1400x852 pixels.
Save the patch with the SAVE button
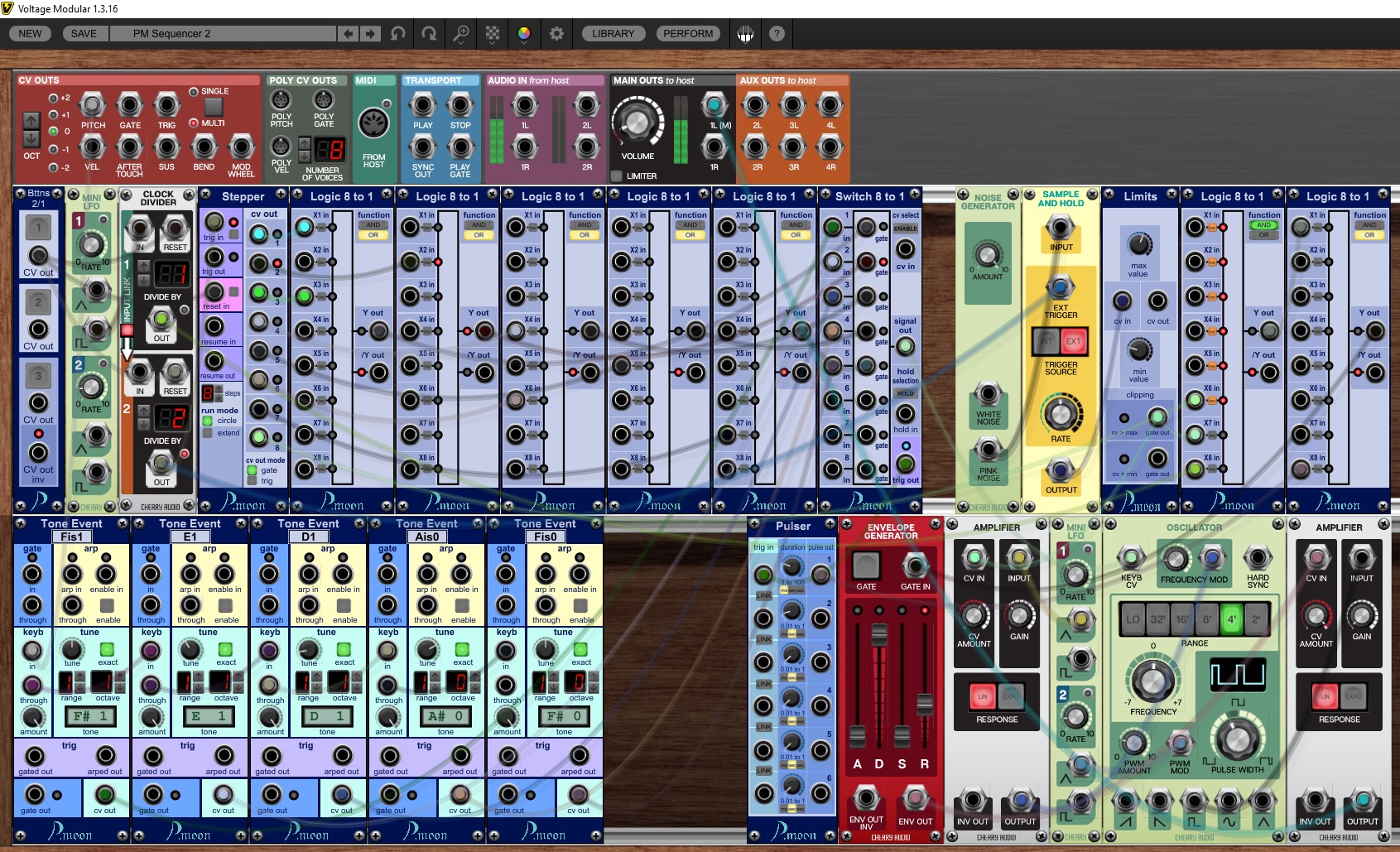(x=84, y=34)
